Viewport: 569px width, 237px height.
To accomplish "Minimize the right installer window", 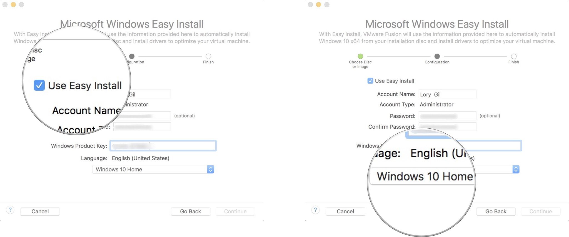I will pyautogui.click(x=319, y=5).
